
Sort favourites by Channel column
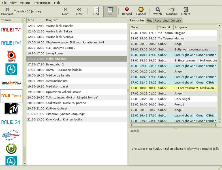[x=165, y=27]
